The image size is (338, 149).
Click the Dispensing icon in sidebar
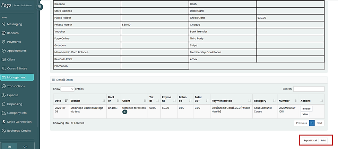(x=4, y=104)
